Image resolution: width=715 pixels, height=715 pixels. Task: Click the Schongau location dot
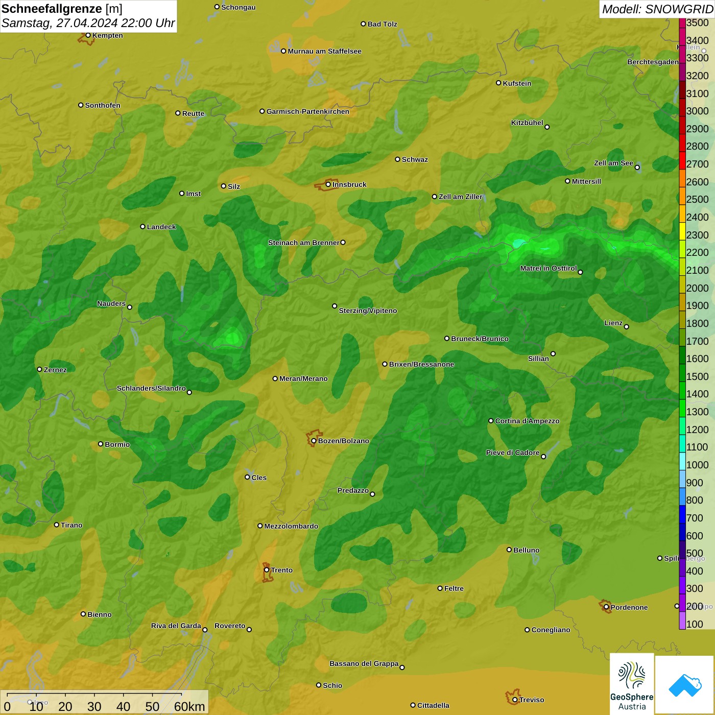click(217, 7)
